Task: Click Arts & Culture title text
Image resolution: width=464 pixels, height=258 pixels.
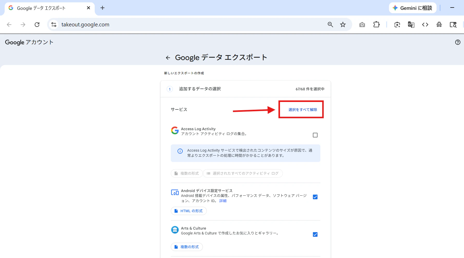Action: [x=194, y=228]
